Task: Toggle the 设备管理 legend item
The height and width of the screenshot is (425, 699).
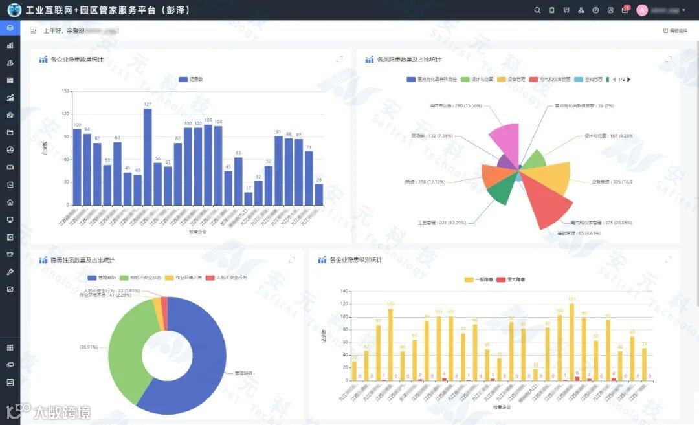Action: coord(511,80)
